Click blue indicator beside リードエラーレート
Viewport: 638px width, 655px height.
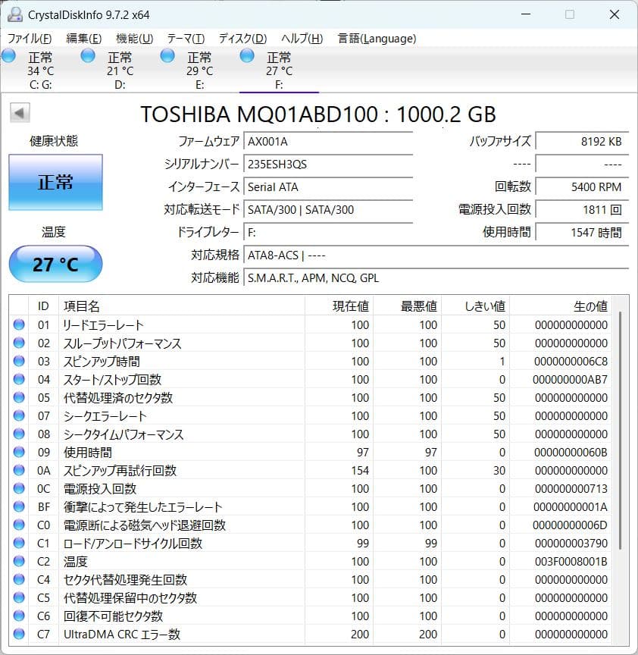[18, 325]
